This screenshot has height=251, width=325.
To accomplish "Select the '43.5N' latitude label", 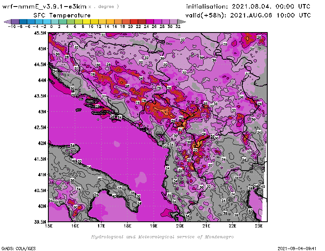I will pyautogui.click(x=40, y=96).
